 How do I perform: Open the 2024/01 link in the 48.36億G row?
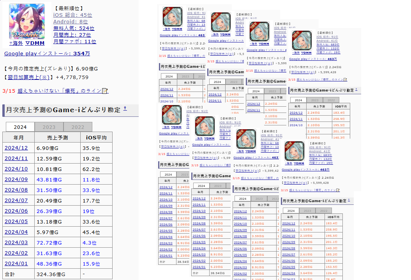[x=16, y=264]
